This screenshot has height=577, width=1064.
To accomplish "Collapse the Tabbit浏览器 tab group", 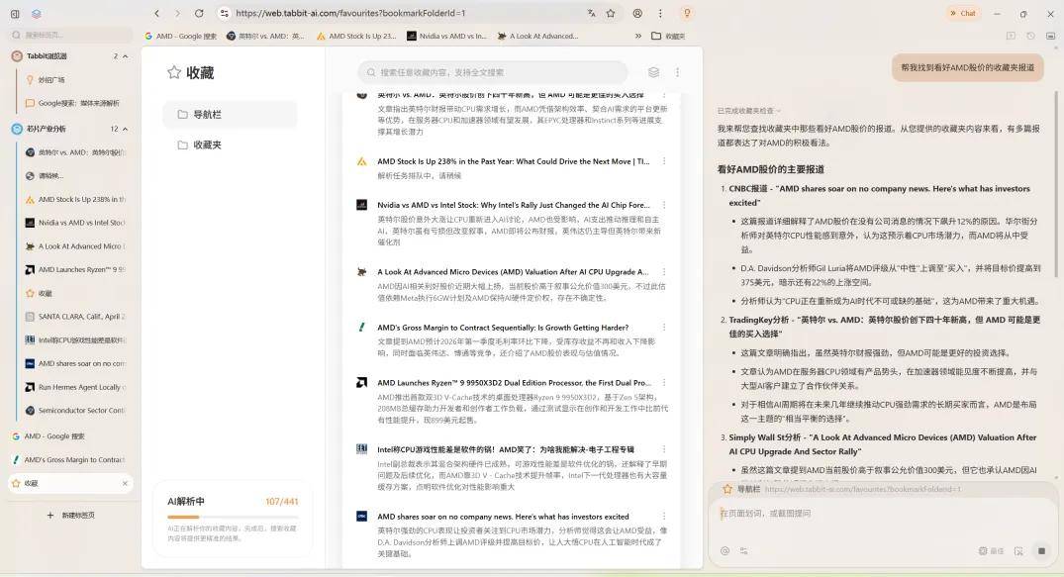I will (x=124, y=55).
